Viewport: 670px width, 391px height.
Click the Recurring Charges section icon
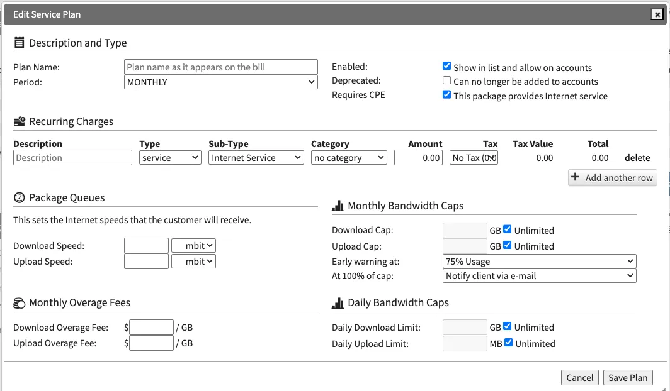coord(20,121)
